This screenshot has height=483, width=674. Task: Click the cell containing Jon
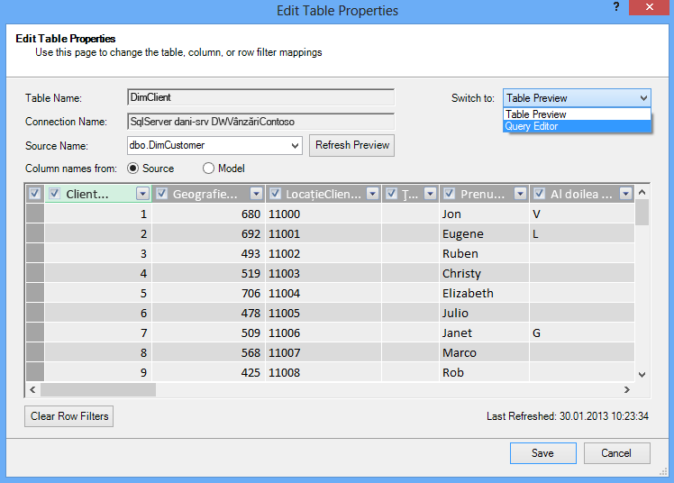click(x=484, y=214)
